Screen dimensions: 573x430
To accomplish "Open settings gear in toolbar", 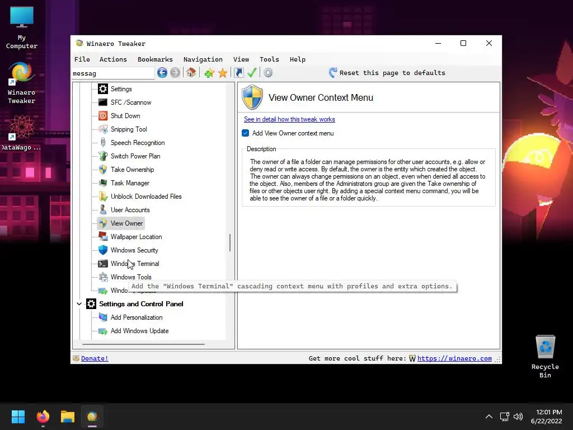I will click(x=268, y=73).
